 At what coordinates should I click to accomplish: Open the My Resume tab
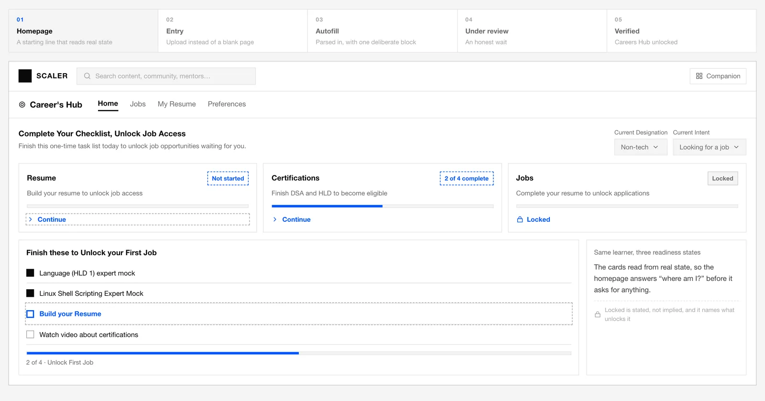click(177, 104)
